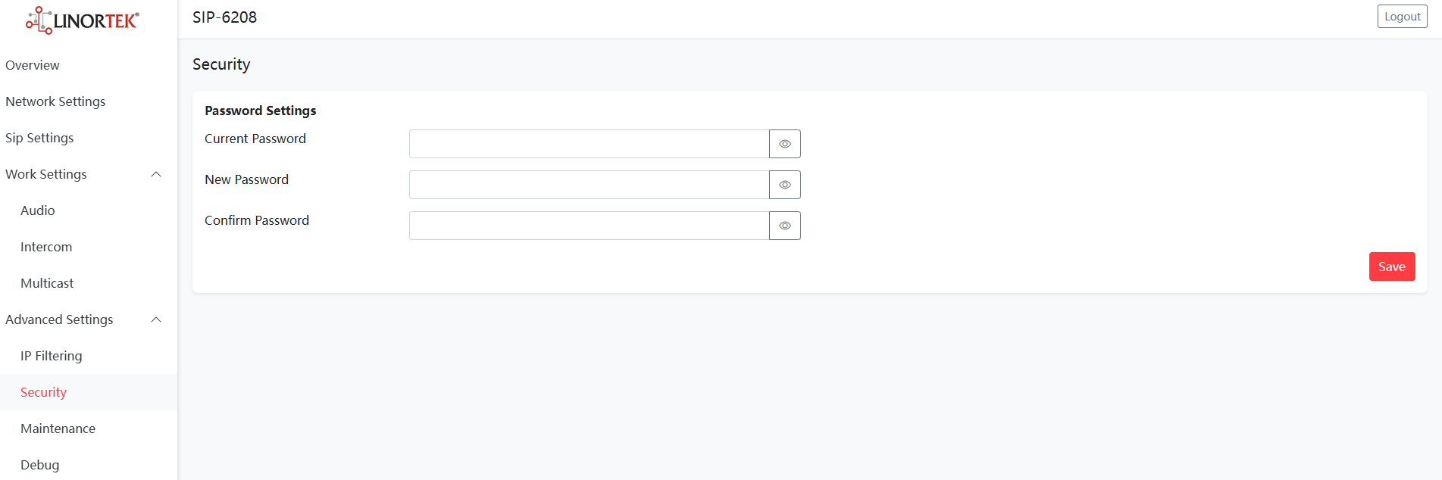Open the Overview page
The width and height of the screenshot is (1442, 480).
[33, 65]
